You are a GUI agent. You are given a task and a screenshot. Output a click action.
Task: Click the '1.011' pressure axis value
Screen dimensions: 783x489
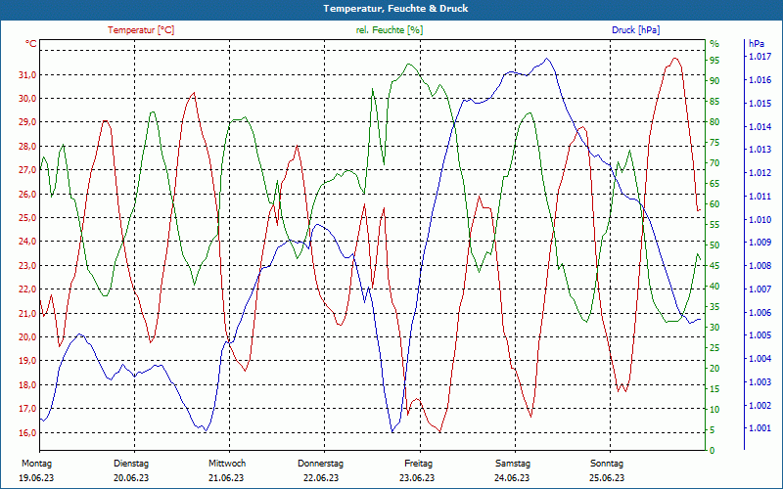pos(760,197)
